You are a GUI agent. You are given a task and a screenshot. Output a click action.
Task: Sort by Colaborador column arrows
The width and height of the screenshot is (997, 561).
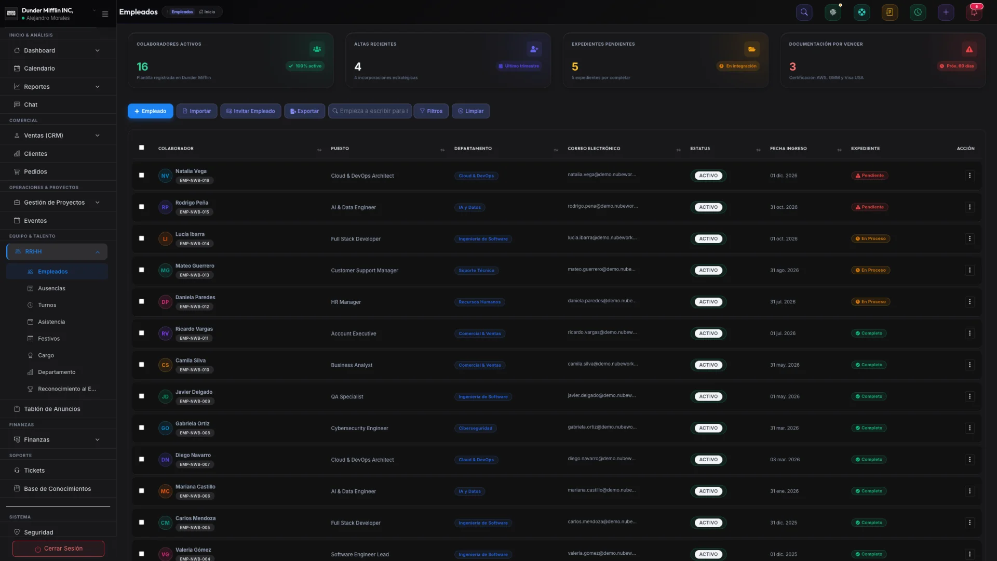[319, 150]
